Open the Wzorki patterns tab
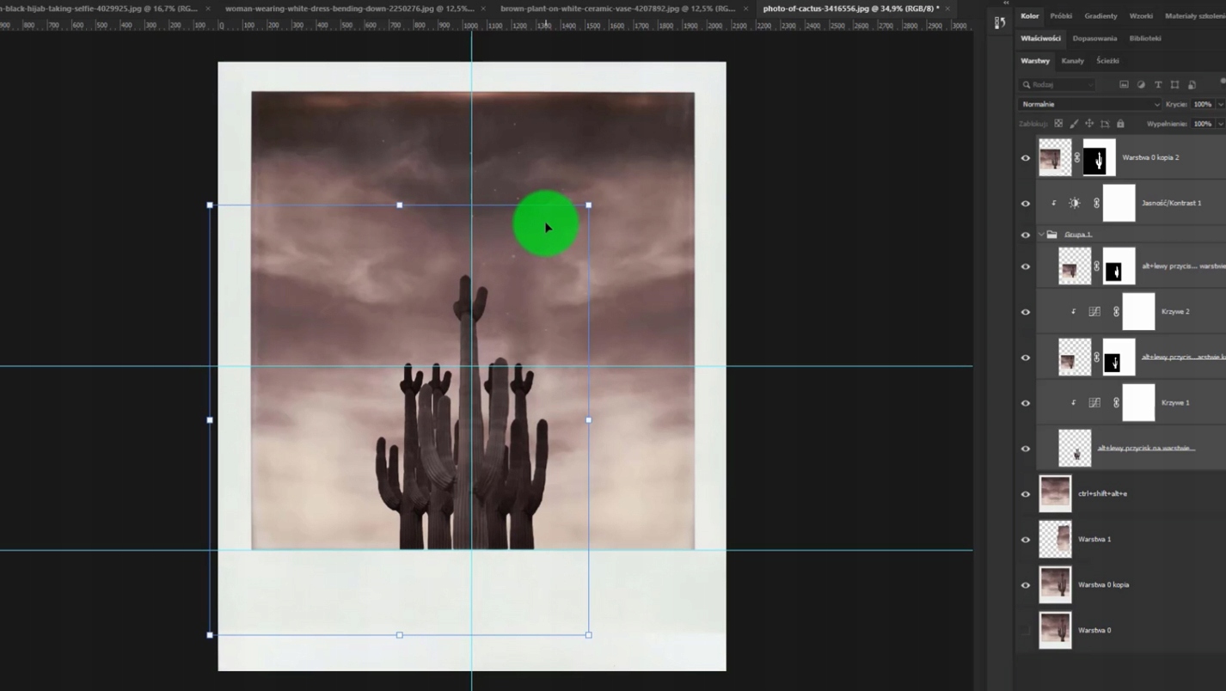The image size is (1226, 691). click(x=1141, y=16)
